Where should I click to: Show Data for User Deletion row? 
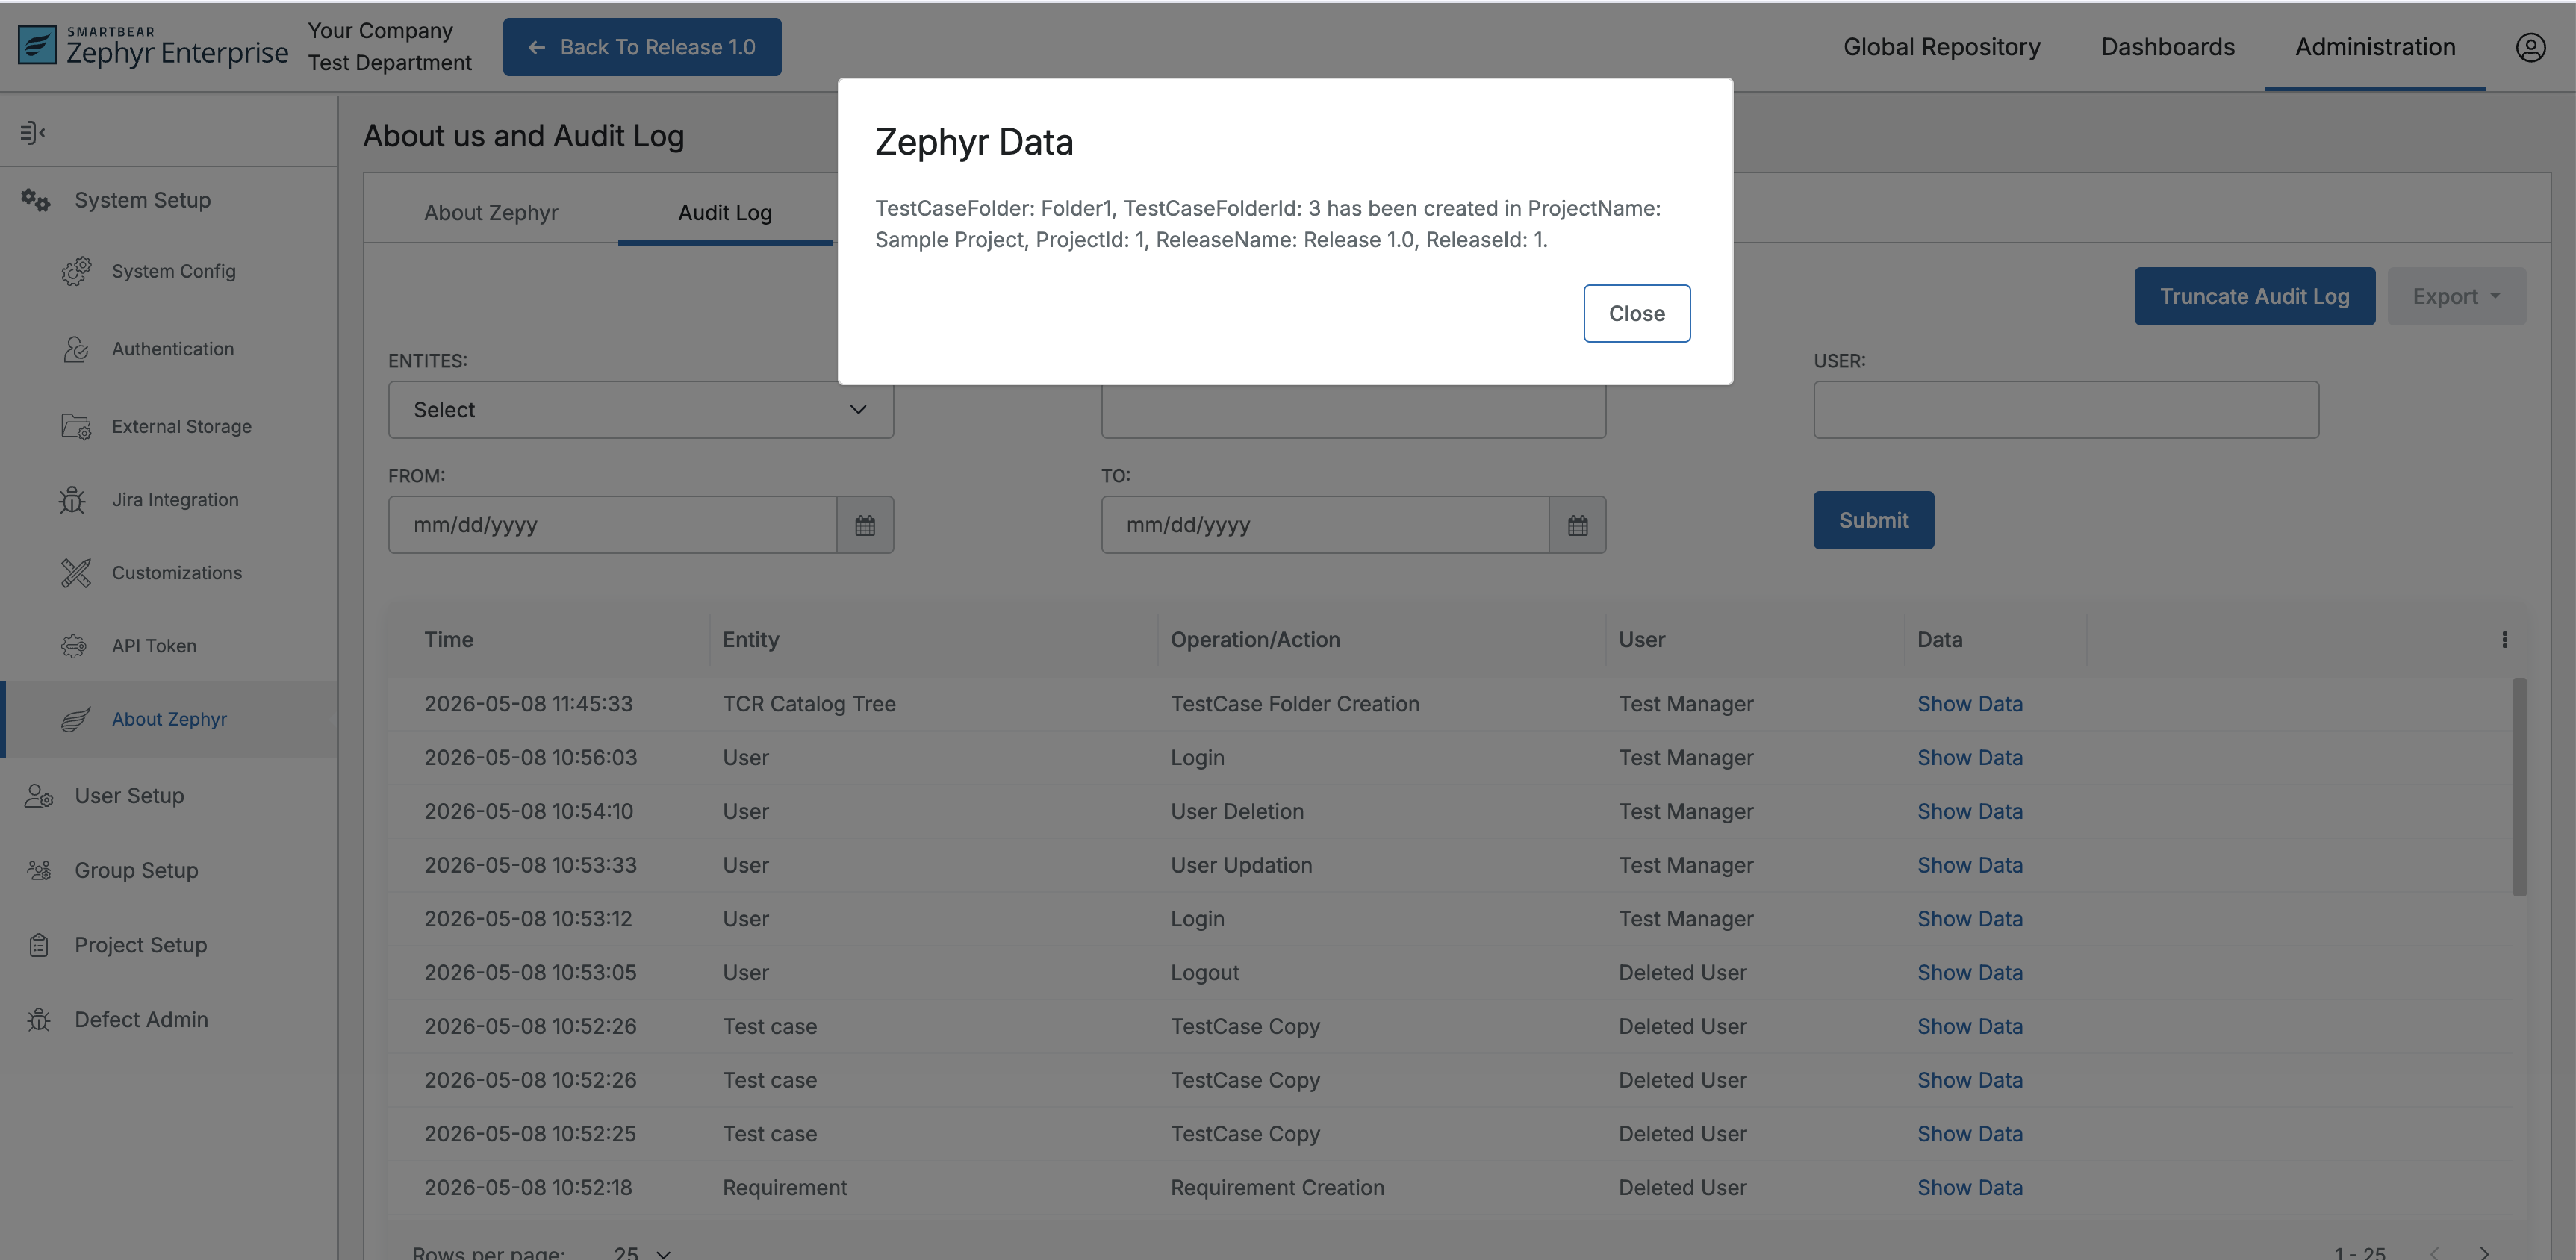coord(1969,811)
